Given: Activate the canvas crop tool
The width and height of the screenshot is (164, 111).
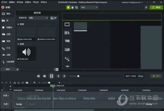Looking at the screenshot, I should coord(77,7).
